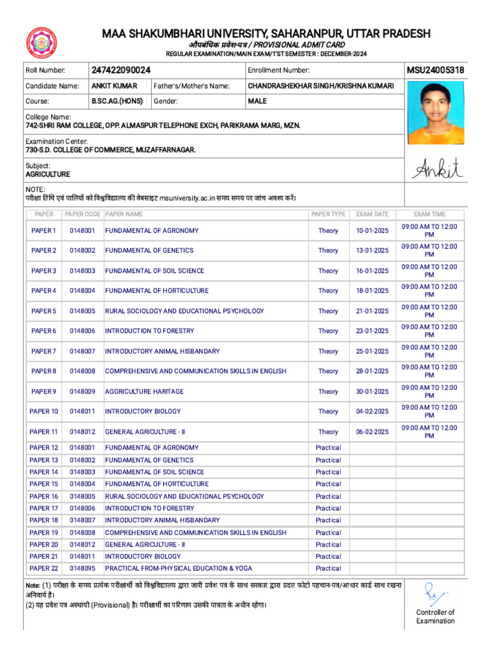Click exam date 16-01-2025
490x653 pixels.
point(372,271)
